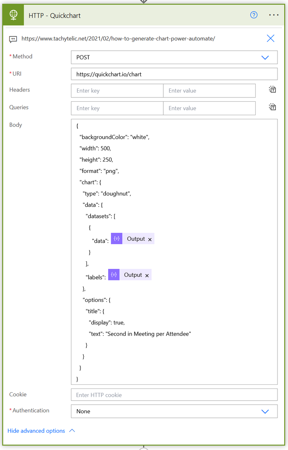Click the labels Output token label
Viewport: 288px width, 450px height.
click(133, 275)
